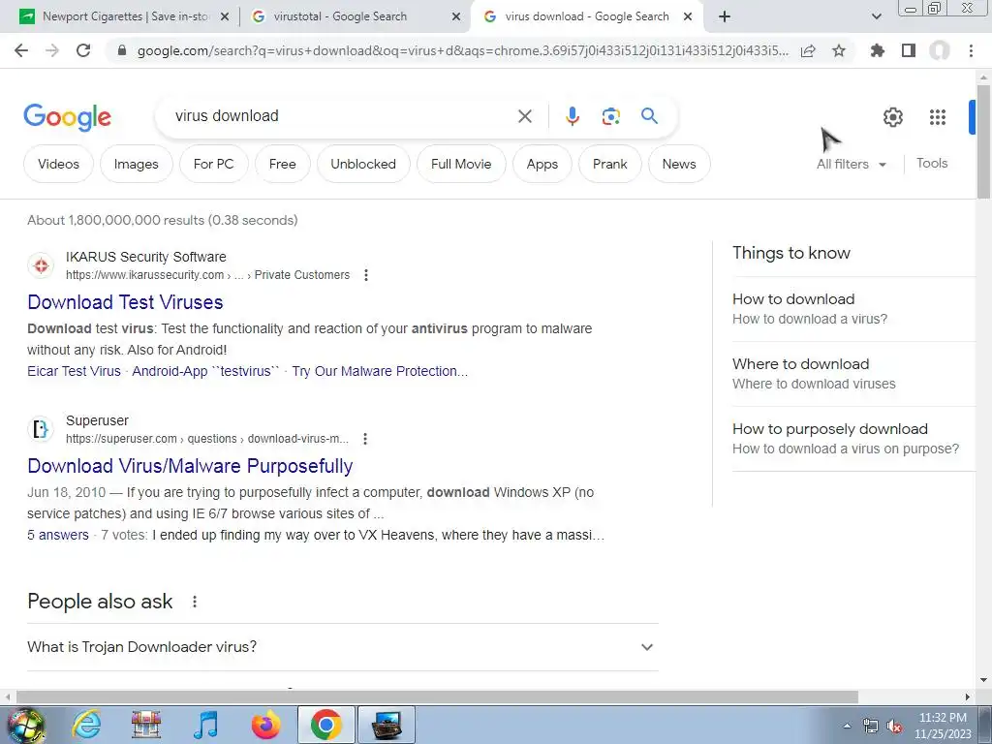
Task: Click the address bar URL
Action: coord(463,50)
